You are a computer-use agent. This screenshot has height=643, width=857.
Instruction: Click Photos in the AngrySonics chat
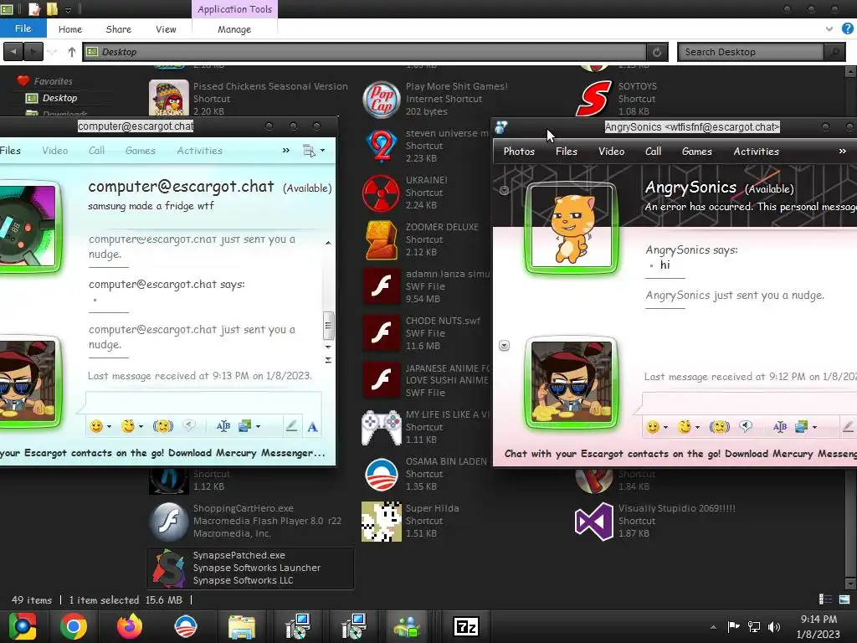(x=519, y=152)
